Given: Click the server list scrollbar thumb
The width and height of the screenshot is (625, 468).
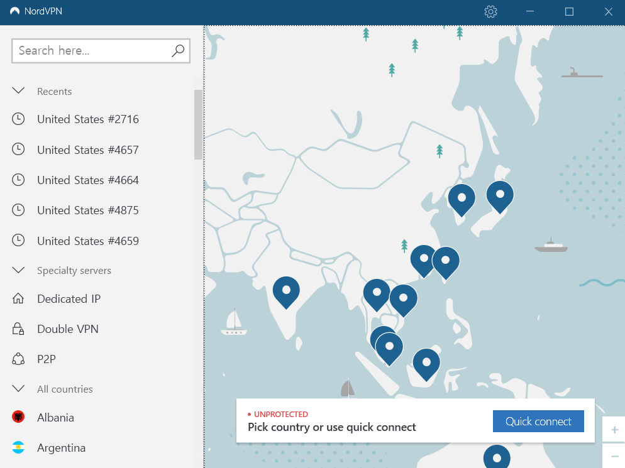Looking at the screenshot, I should (198, 124).
